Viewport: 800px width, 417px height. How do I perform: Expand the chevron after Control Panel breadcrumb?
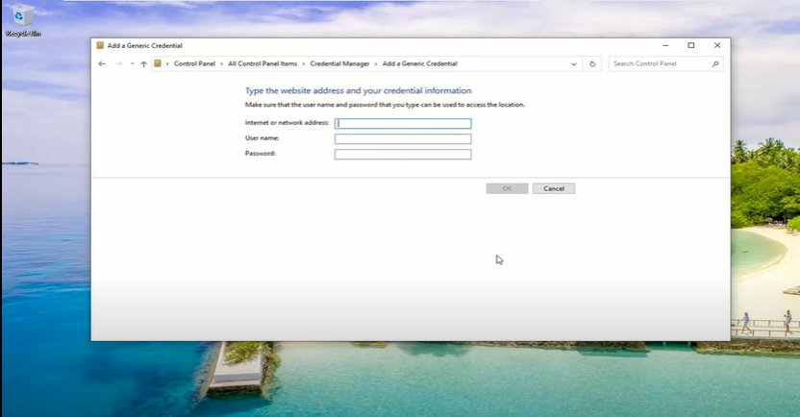(x=221, y=64)
